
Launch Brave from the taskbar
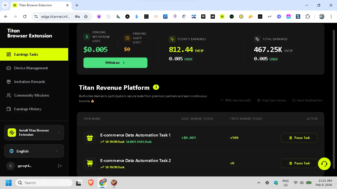point(91,183)
